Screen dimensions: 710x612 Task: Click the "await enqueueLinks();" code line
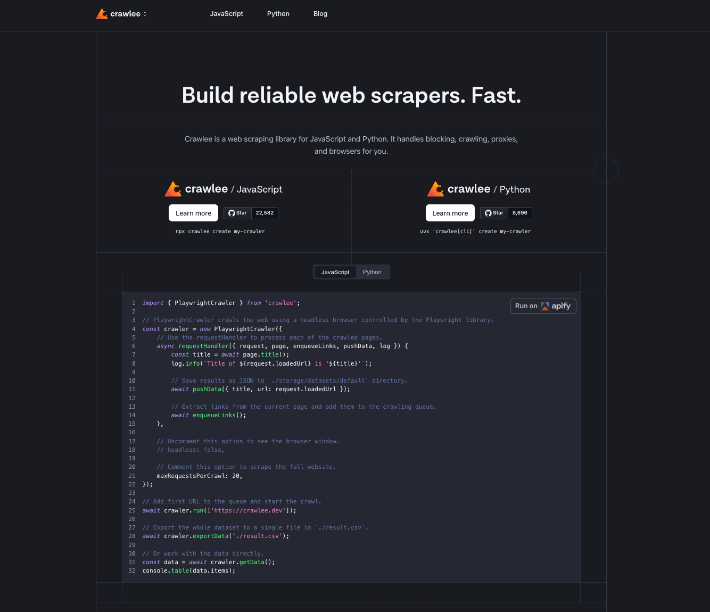[209, 415]
